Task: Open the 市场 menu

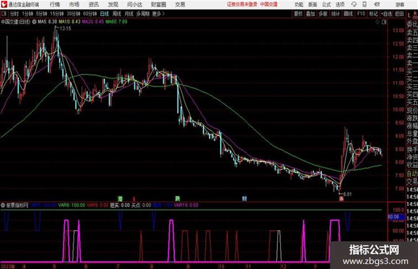Action: pos(74,4)
